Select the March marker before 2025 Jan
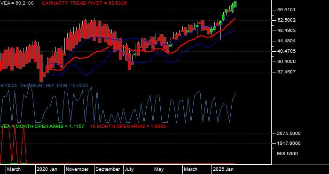329x174 pixels. 190,169
